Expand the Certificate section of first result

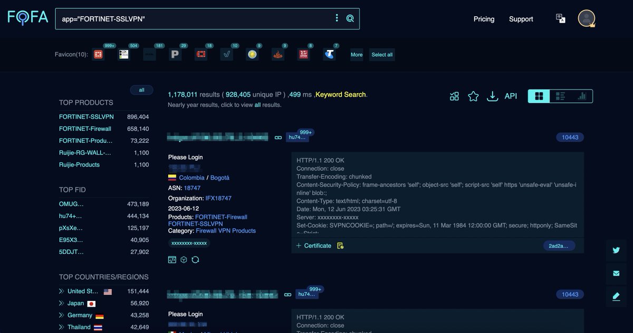click(313, 246)
